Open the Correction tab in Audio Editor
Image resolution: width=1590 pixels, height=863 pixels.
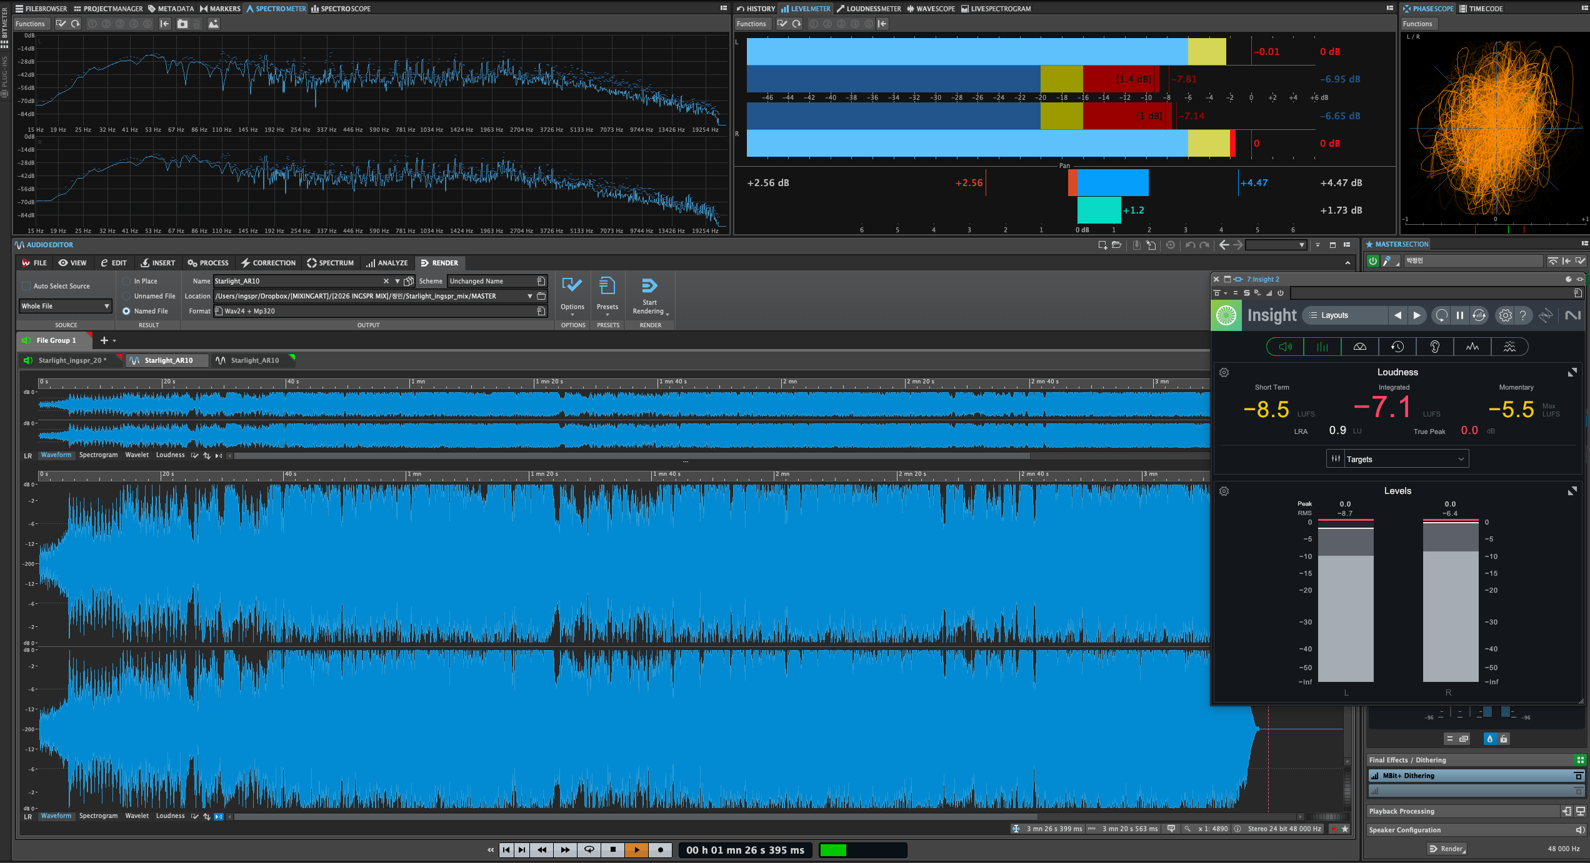pyautogui.click(x=269, y=263)
